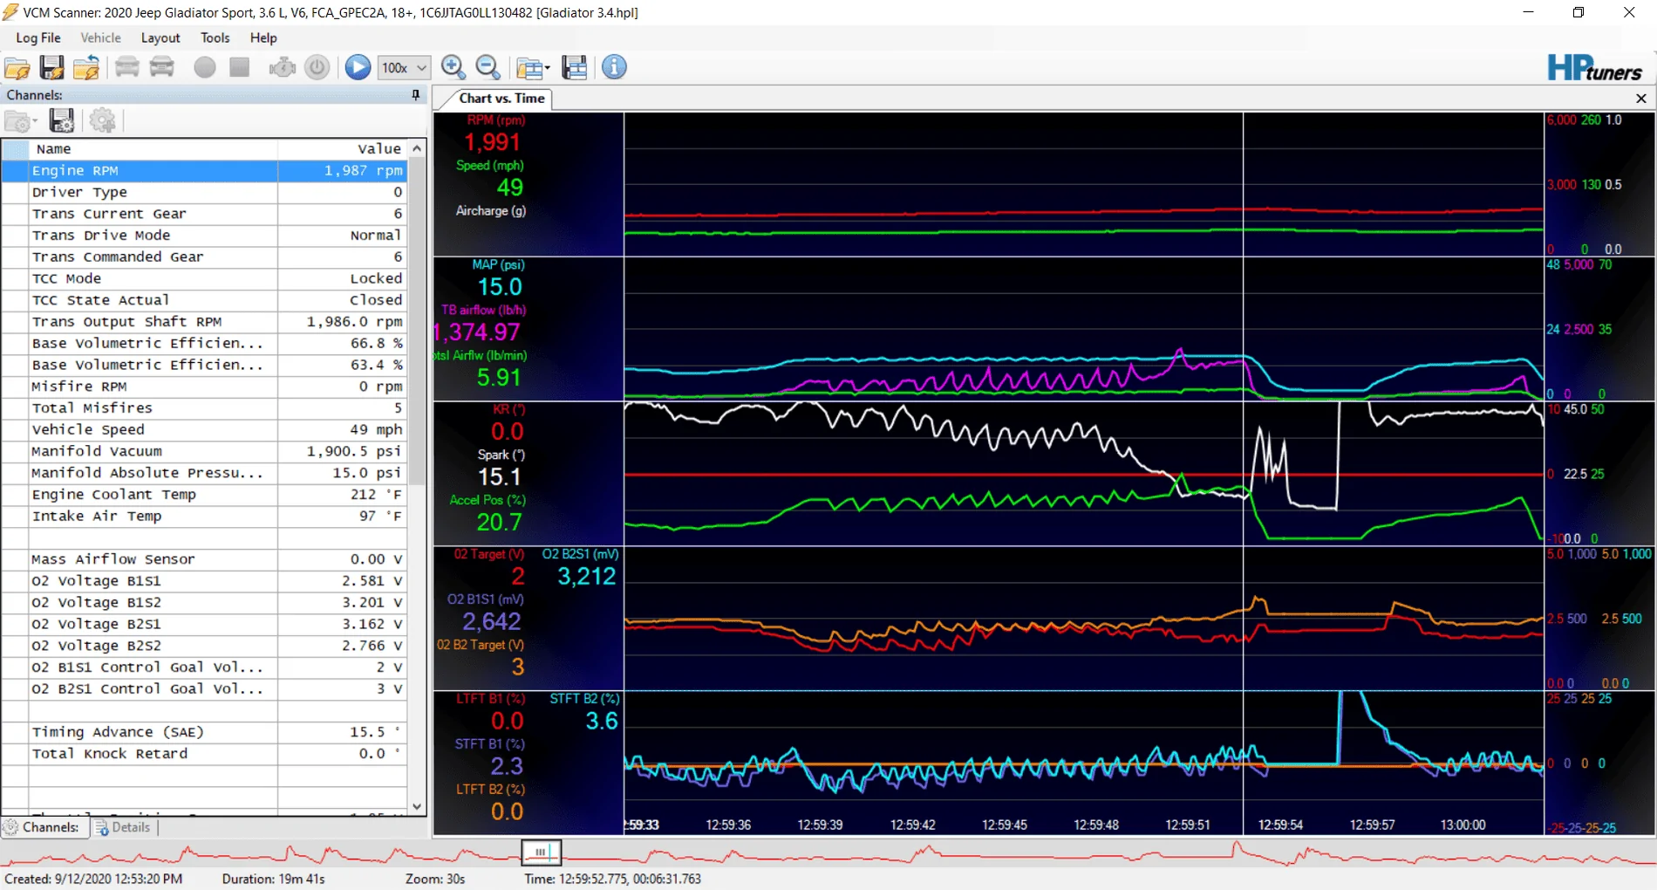Click channels list scroll down arrow
The width and height of the screenshot is (1657, 890).
pyautogui.click(x=417, y=806)
